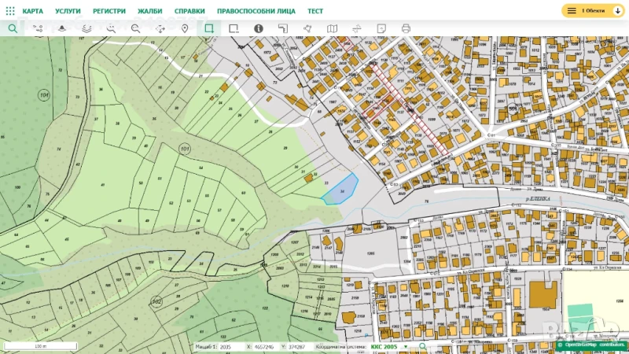Open the УСЛУГИ menu

click(x=68, y=11)
